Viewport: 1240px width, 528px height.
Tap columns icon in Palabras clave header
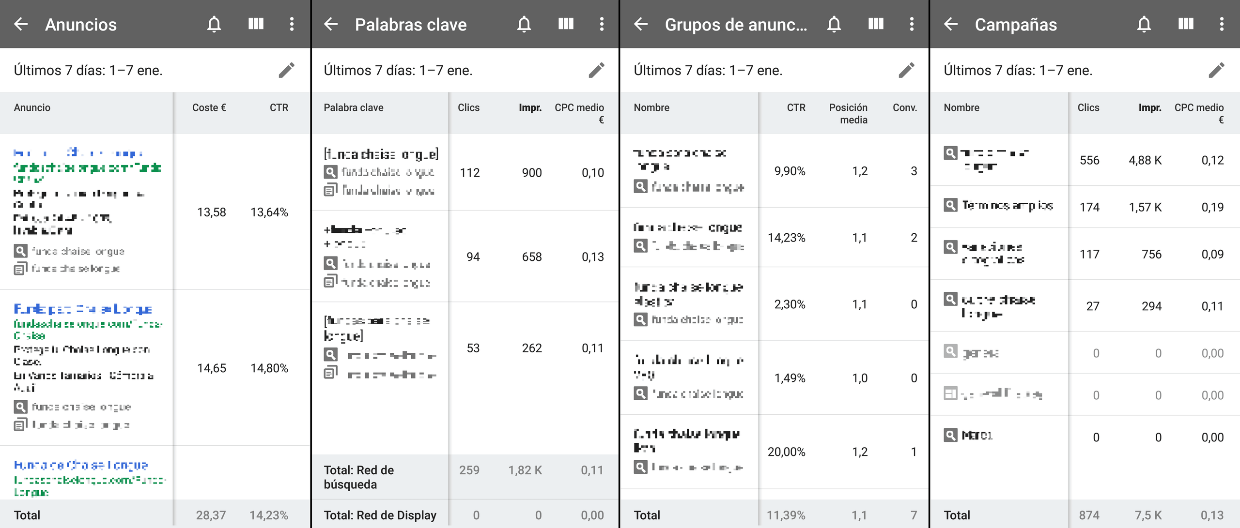pyautogui.click(x=566, y=24)
